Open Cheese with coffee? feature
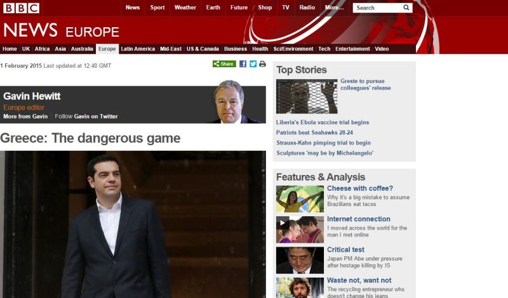508x298 pixels. (x=360, y=188)
